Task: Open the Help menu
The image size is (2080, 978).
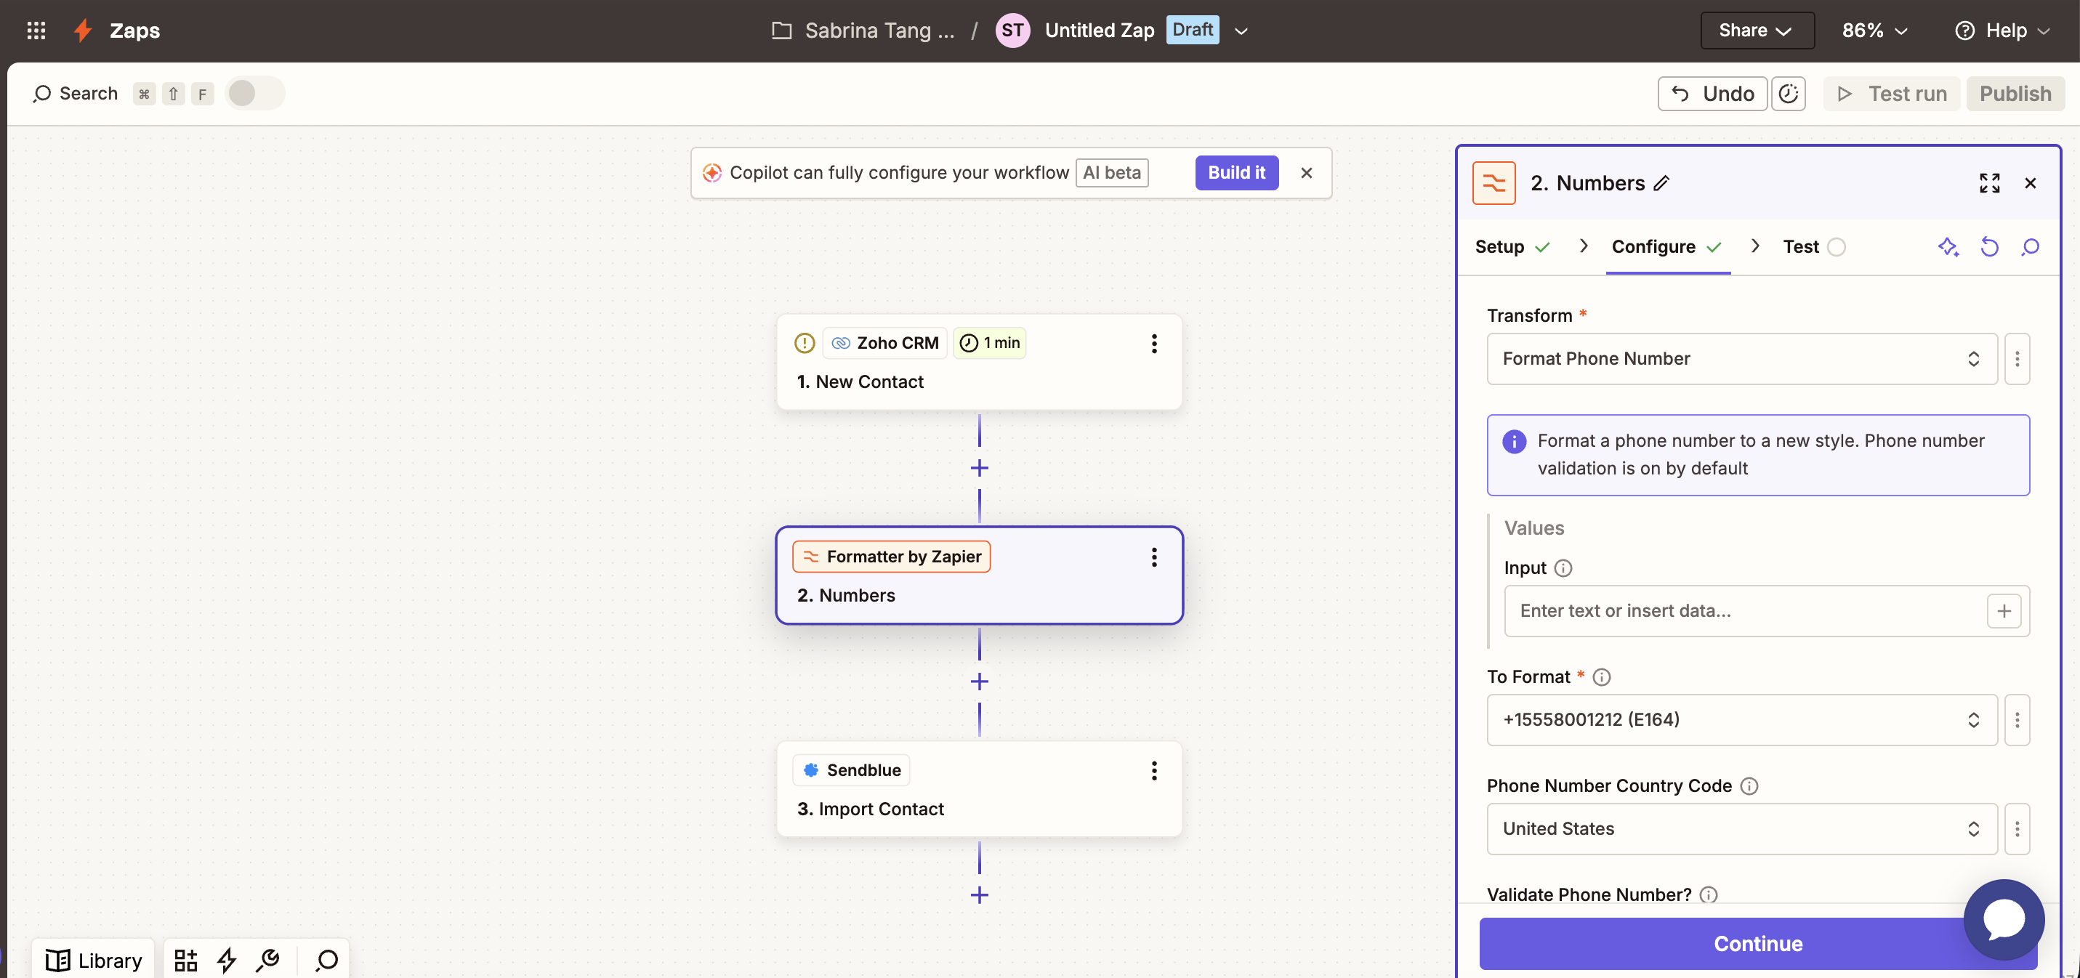Action: click(x=2002, y=31)
